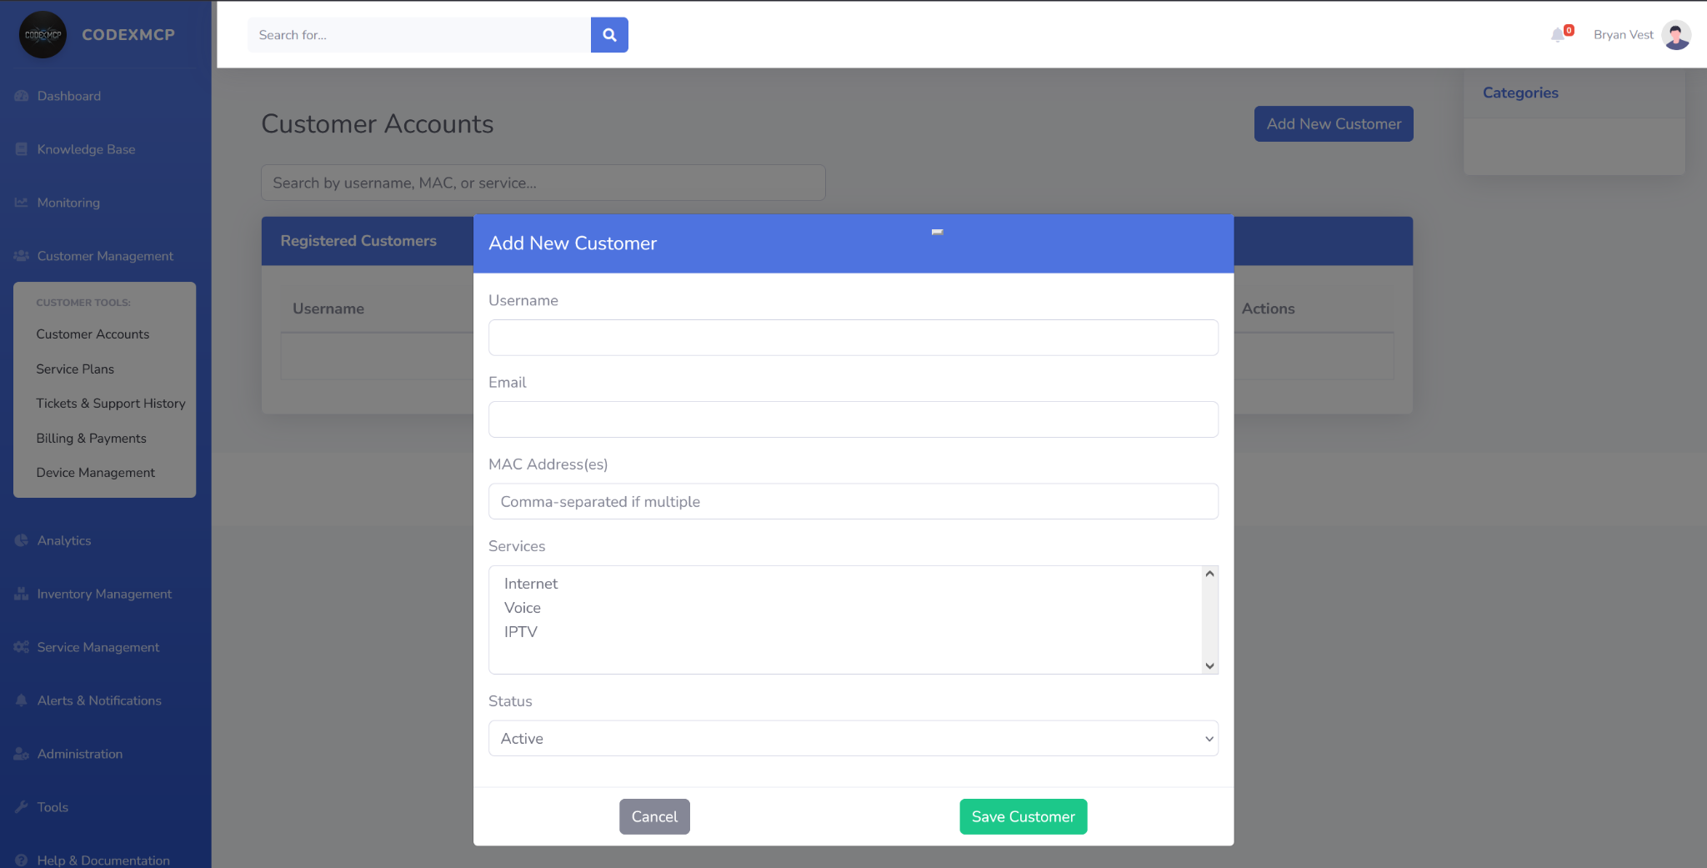Open Billing & Payments in the sidebar
This screenshot has height=868, width=1707.
[91, 438]
